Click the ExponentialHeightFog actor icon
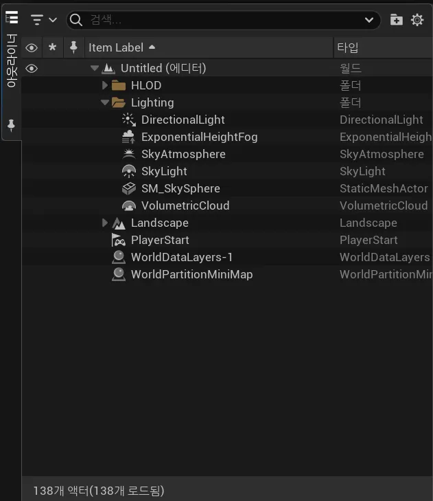The image size is (433, 501). (x=128, y=137)
